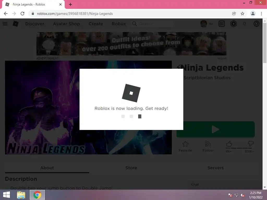
Task: Open the notifications feed icon
Action: click(222, 24)
